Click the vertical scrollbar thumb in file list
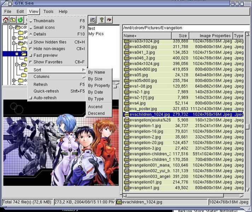Viewport: 252px width, 212px height. [x=247, y=126]
